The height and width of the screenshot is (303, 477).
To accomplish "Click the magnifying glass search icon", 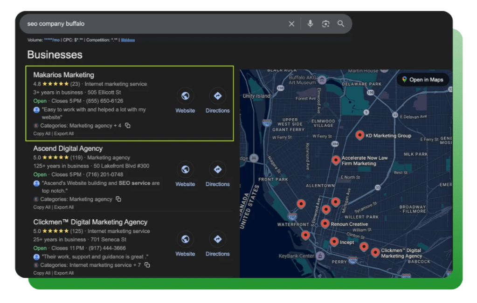I will pyautogui.click(x=341, y=24).
